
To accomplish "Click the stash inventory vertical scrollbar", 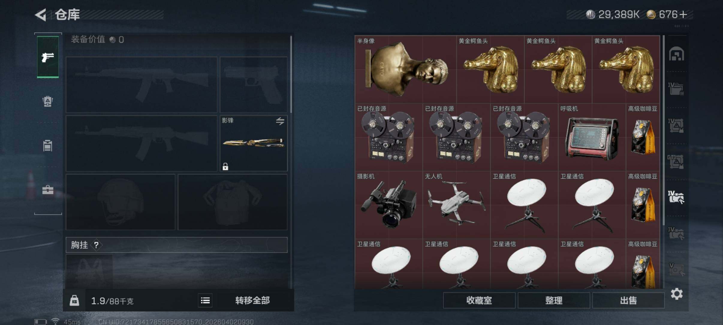I will 664,130.
